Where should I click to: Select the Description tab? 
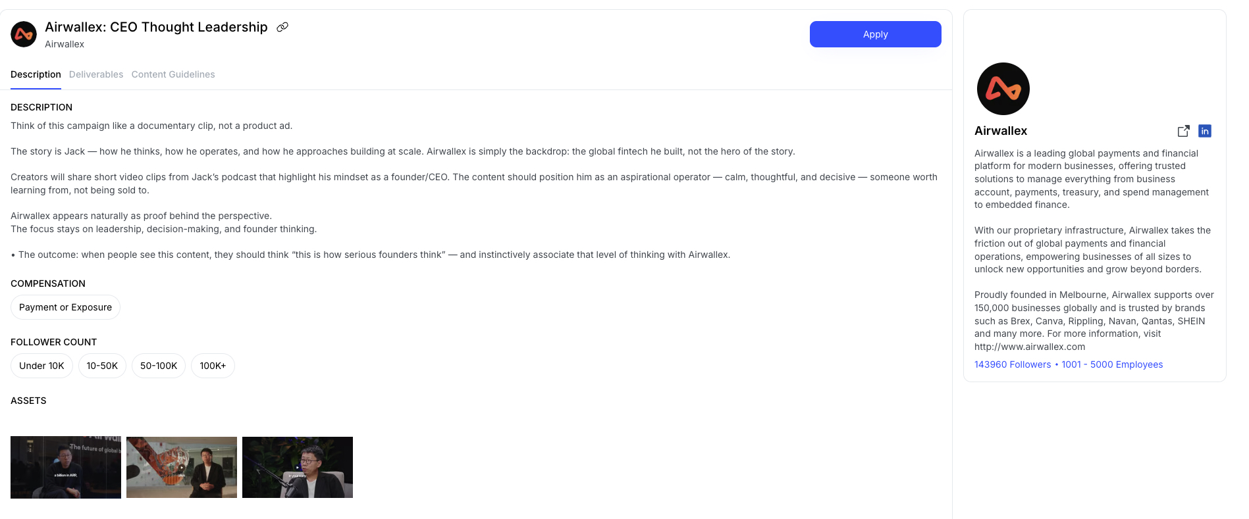(36, 74)
